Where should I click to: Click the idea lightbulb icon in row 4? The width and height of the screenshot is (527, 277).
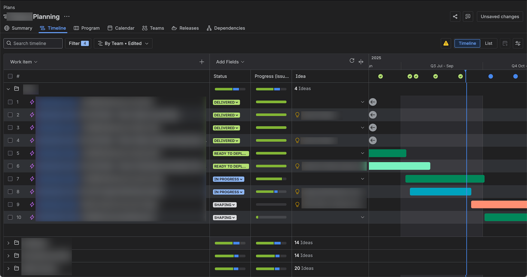pos(297,141)
